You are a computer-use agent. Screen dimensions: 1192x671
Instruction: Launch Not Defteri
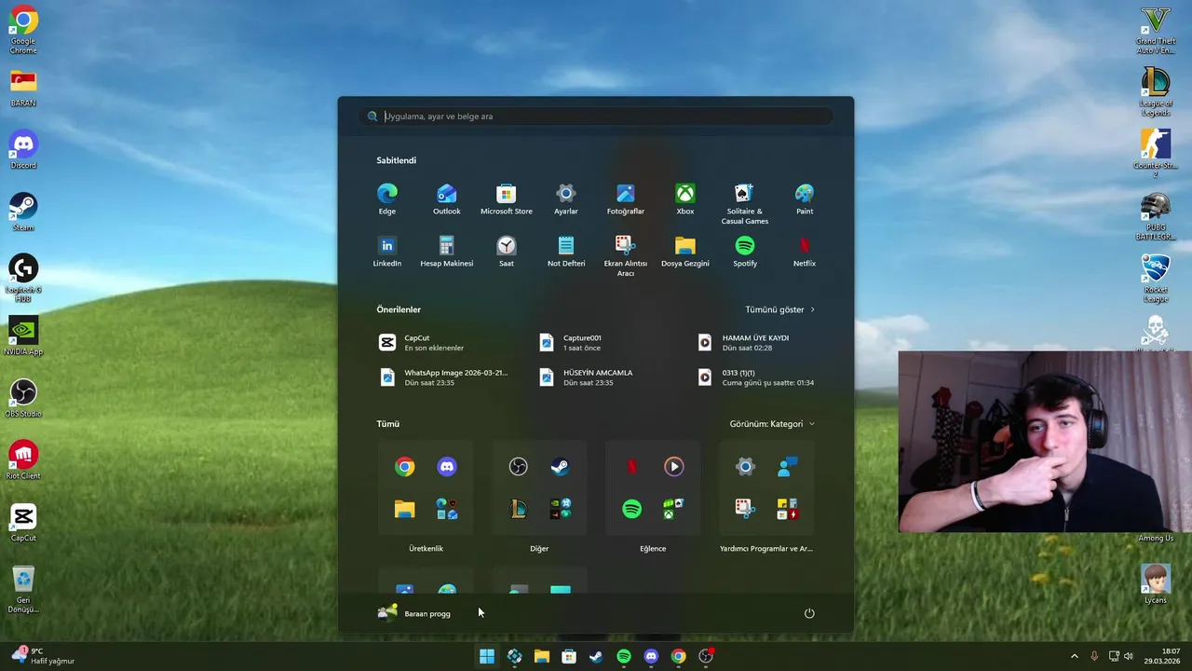566,252
